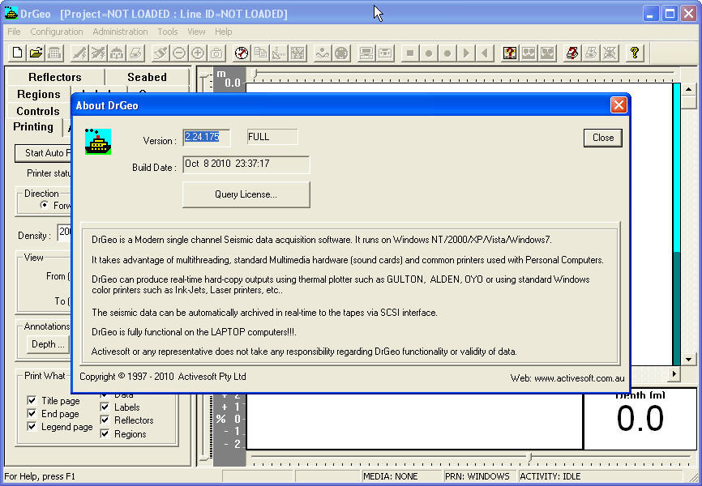Image resolution: width=702 pixels, height=486 pixels.
Task: Click the paintbrush toolbar icon
Action: pyautogui.click(x=161, y=53)
